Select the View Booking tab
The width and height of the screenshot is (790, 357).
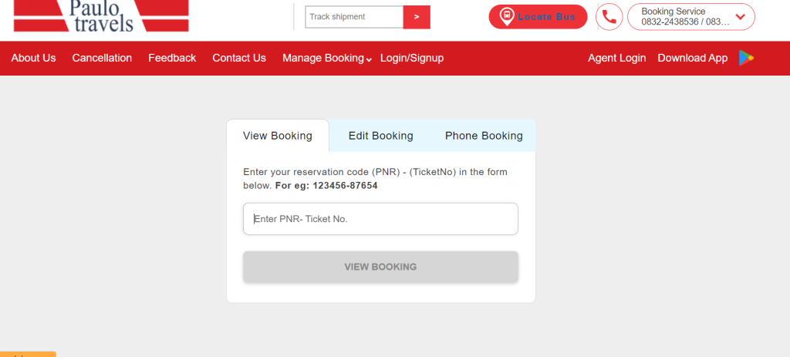(x=278, y=136)
